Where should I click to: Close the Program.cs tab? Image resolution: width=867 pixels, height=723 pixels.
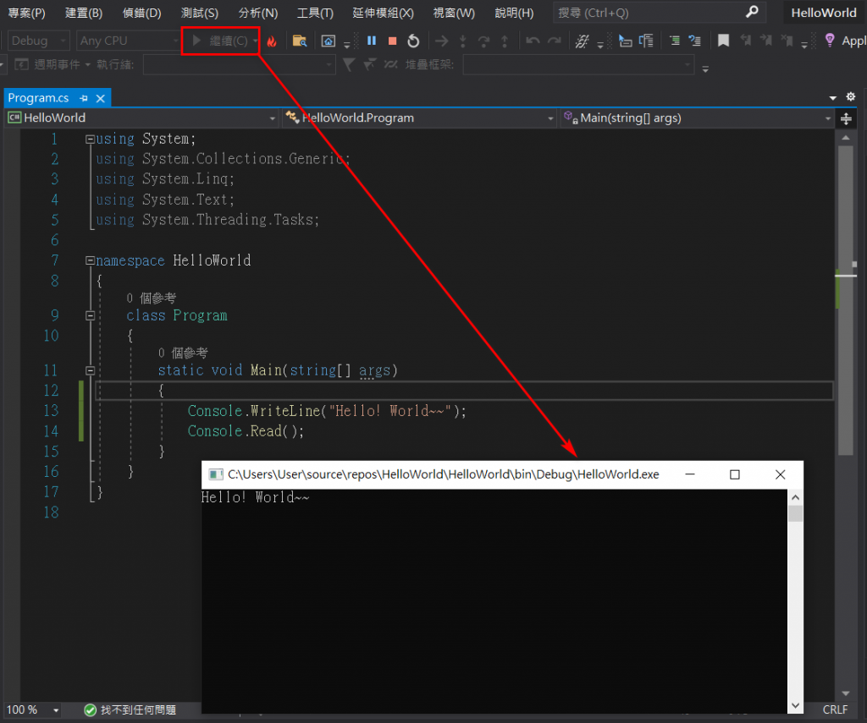pos(100,98)
